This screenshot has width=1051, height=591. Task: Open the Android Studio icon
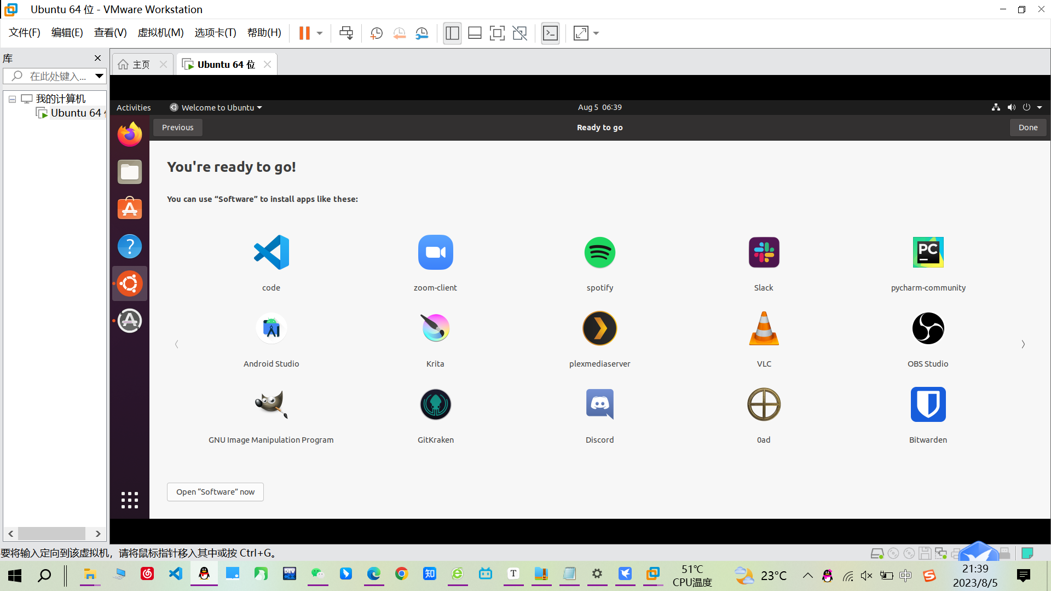(x=271, y=328)
